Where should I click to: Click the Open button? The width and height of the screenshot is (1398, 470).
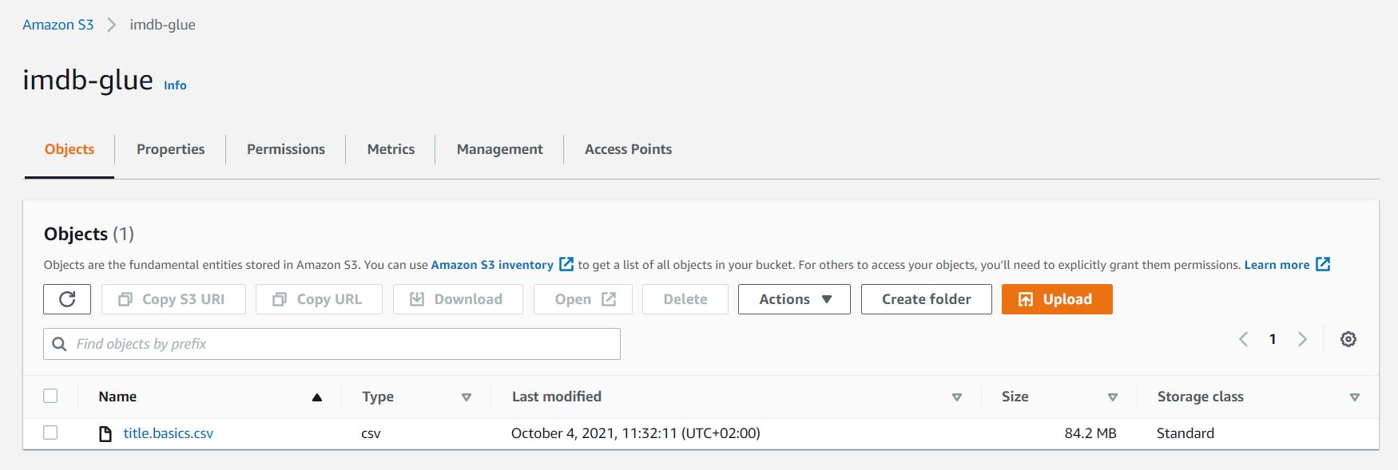pyautogui.click(x=583, y=299)
